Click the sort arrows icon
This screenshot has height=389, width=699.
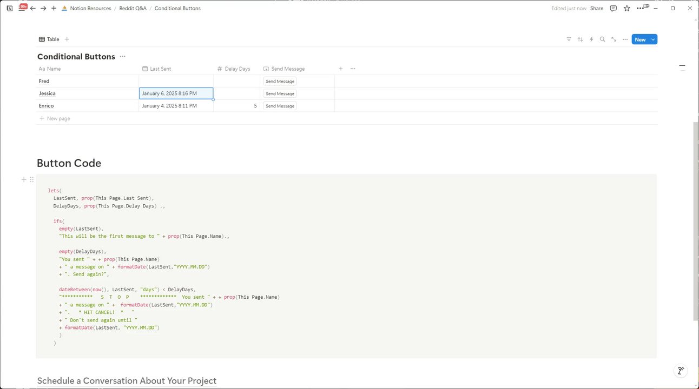pos(580,39)
